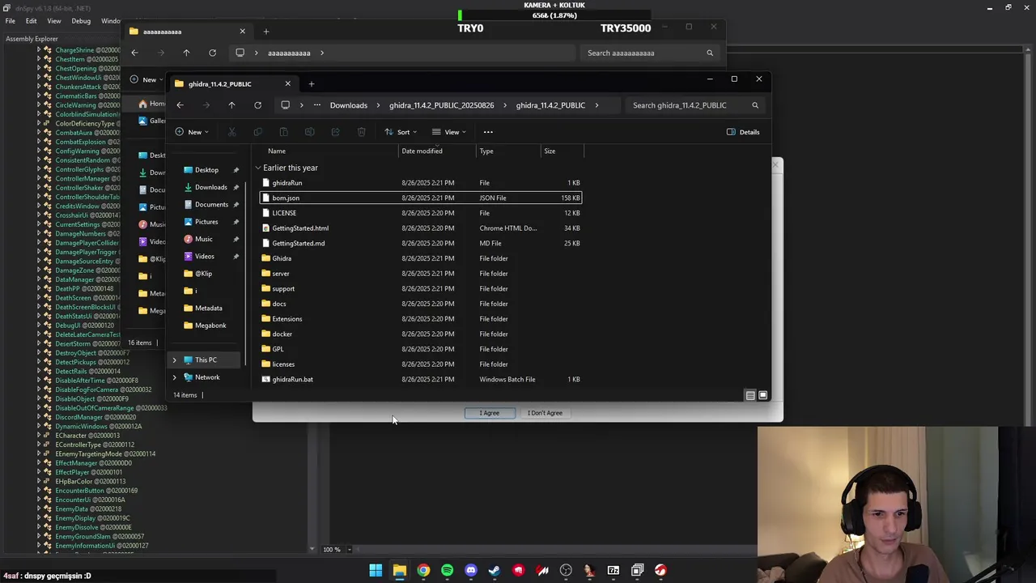
Task: Open the Sort dropdown
Action: click(401, 132)
